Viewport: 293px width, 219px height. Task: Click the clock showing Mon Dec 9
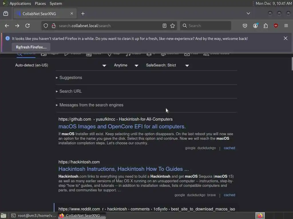click(x=274, y=3)
